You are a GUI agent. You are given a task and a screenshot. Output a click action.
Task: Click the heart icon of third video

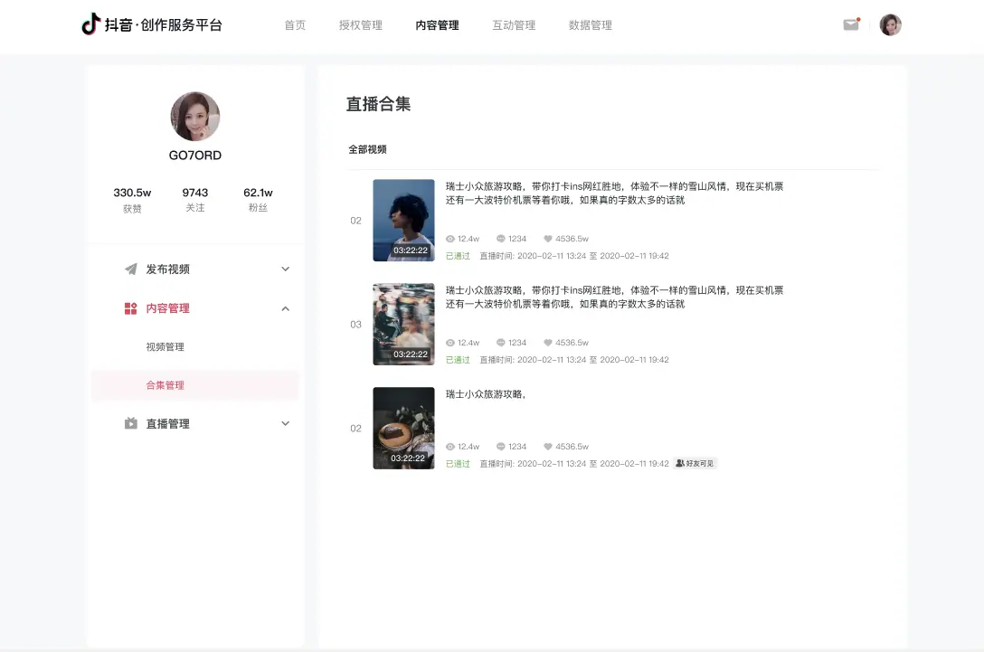pos(548,447)
